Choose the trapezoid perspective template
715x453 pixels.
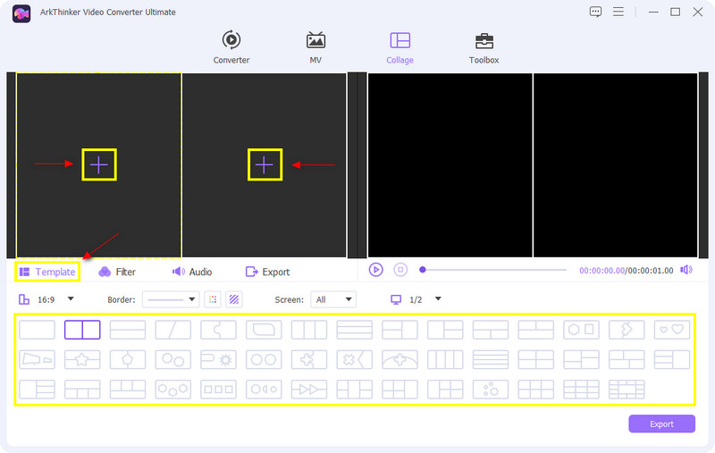37,359
